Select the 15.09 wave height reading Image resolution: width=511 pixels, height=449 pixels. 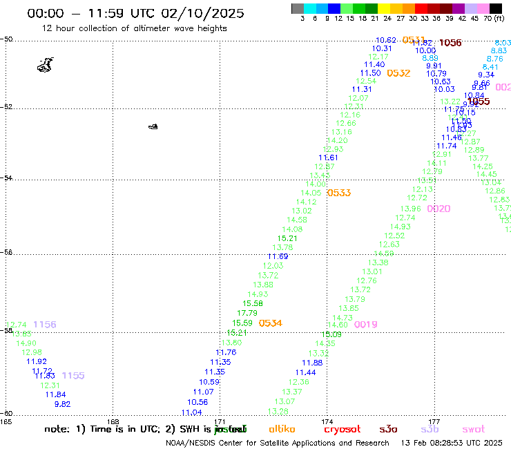[331, 334]
